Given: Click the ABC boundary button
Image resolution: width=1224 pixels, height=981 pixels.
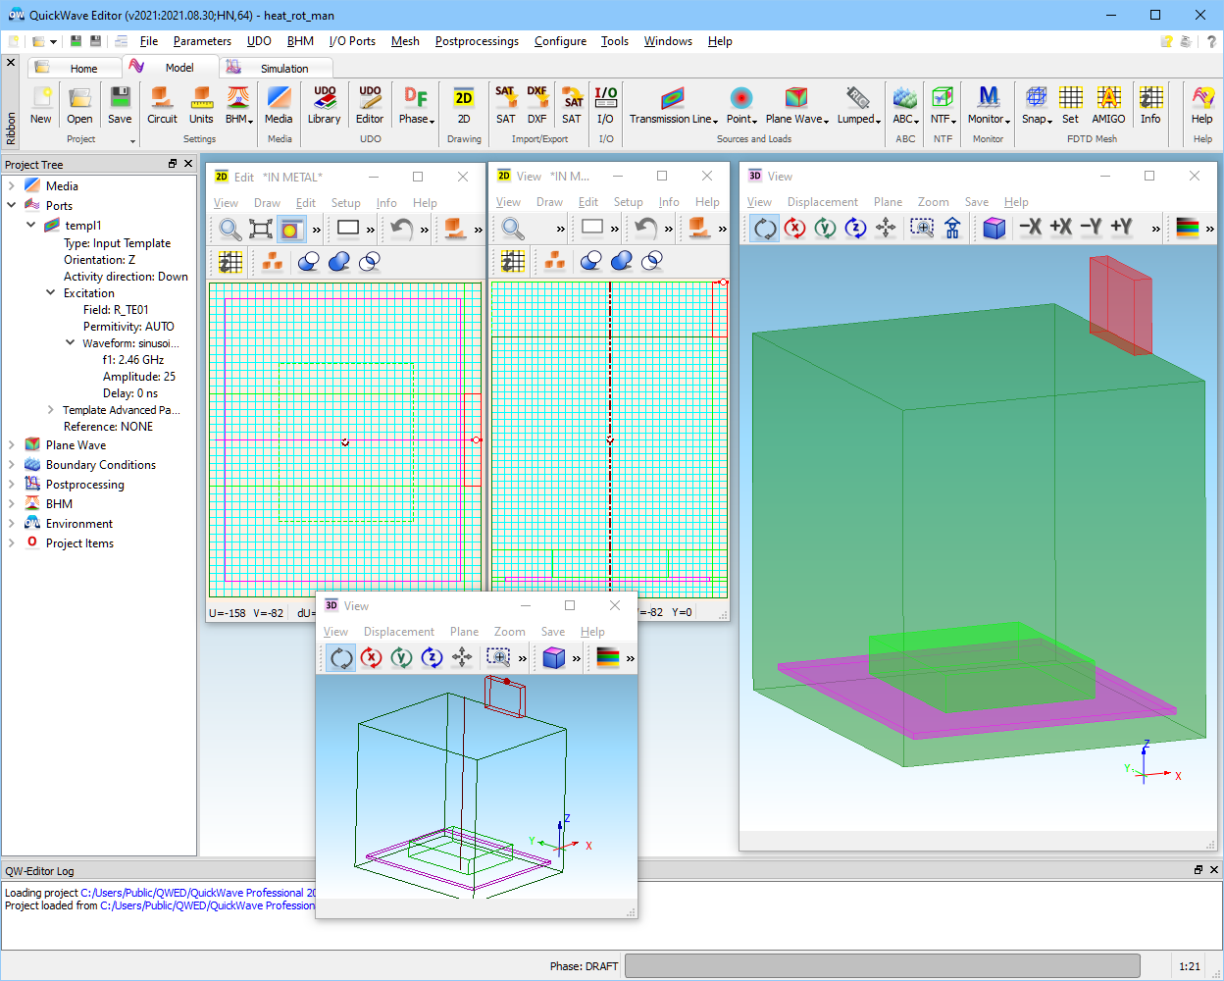Looking at the screenshot, I should tap(905, 105).
